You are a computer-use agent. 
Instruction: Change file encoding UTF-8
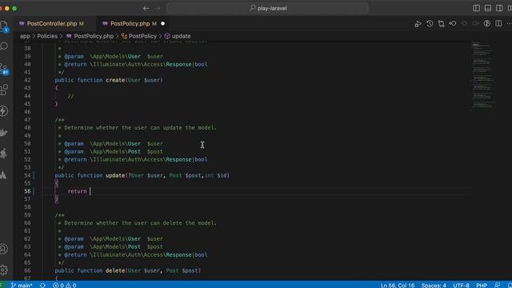(461, 285)
